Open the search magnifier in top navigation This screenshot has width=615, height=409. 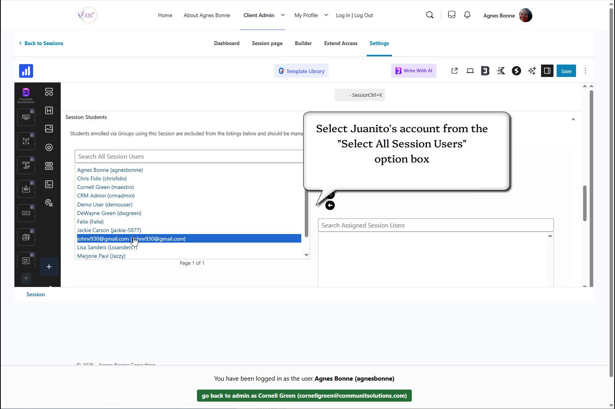(430, 15)
